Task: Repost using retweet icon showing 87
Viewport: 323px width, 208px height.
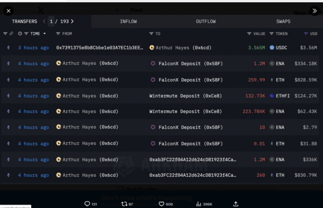Action: point(124,204)
